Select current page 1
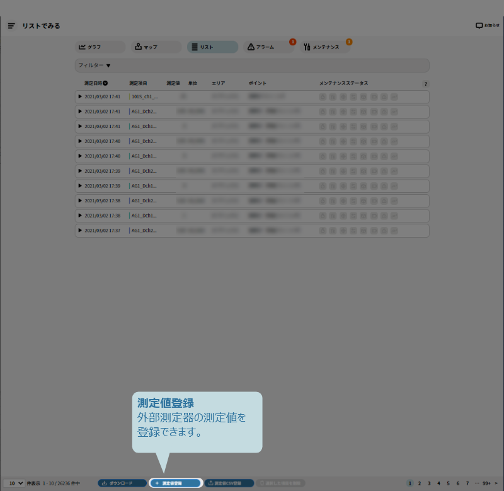This screenshot has height=491, width=504. pyautogui.click(x=410, y=483)
